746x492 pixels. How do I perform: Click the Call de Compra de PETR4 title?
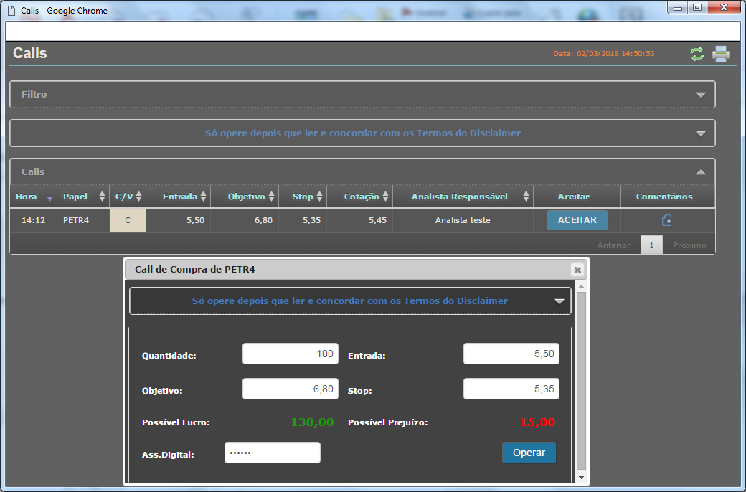194,270
